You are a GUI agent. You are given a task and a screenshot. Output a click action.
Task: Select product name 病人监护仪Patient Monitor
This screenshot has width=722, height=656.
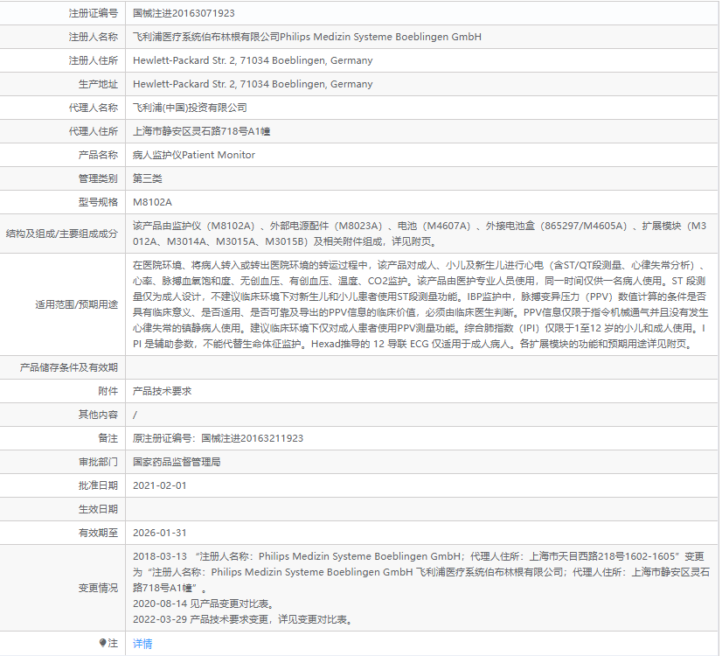point(194,155)
